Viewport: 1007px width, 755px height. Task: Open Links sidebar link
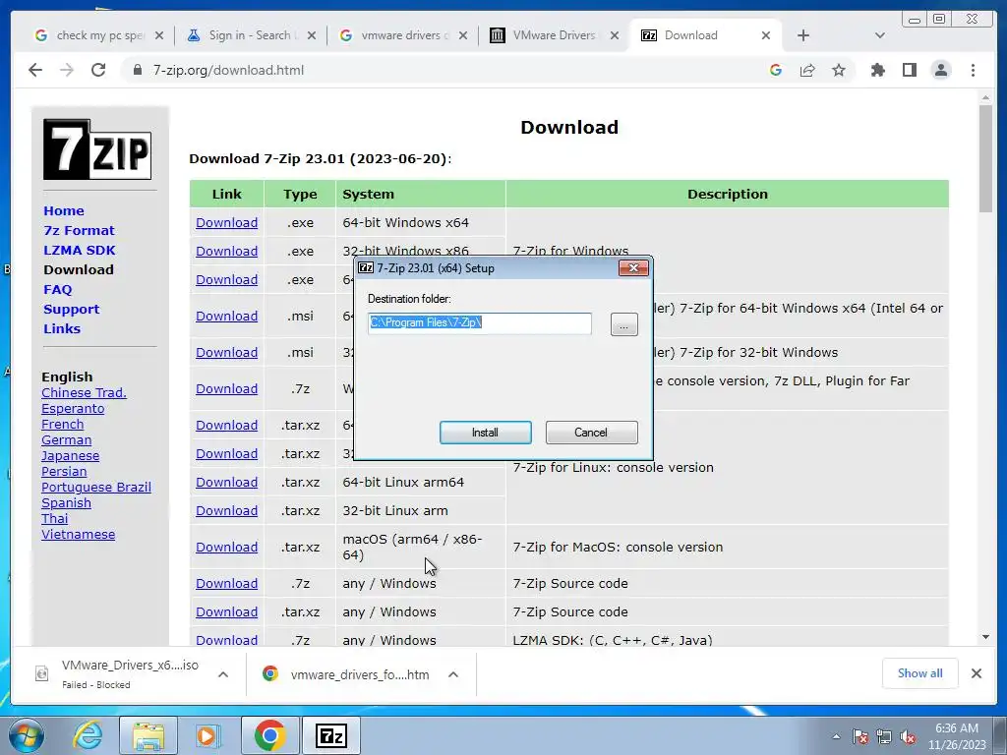click(62, 328)
